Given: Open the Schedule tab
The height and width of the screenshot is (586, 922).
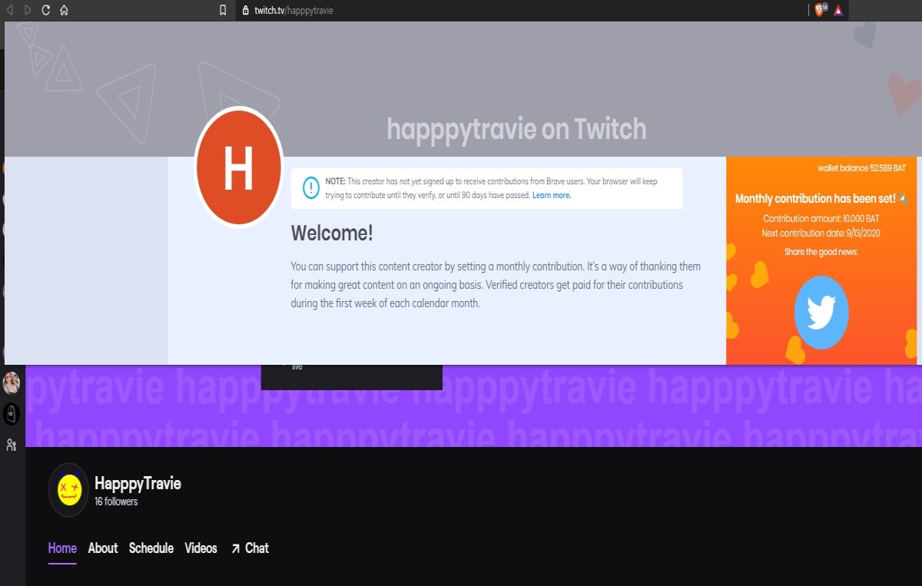Looking at the screenshot, I should pyautogui.click(x=151, y=548).
